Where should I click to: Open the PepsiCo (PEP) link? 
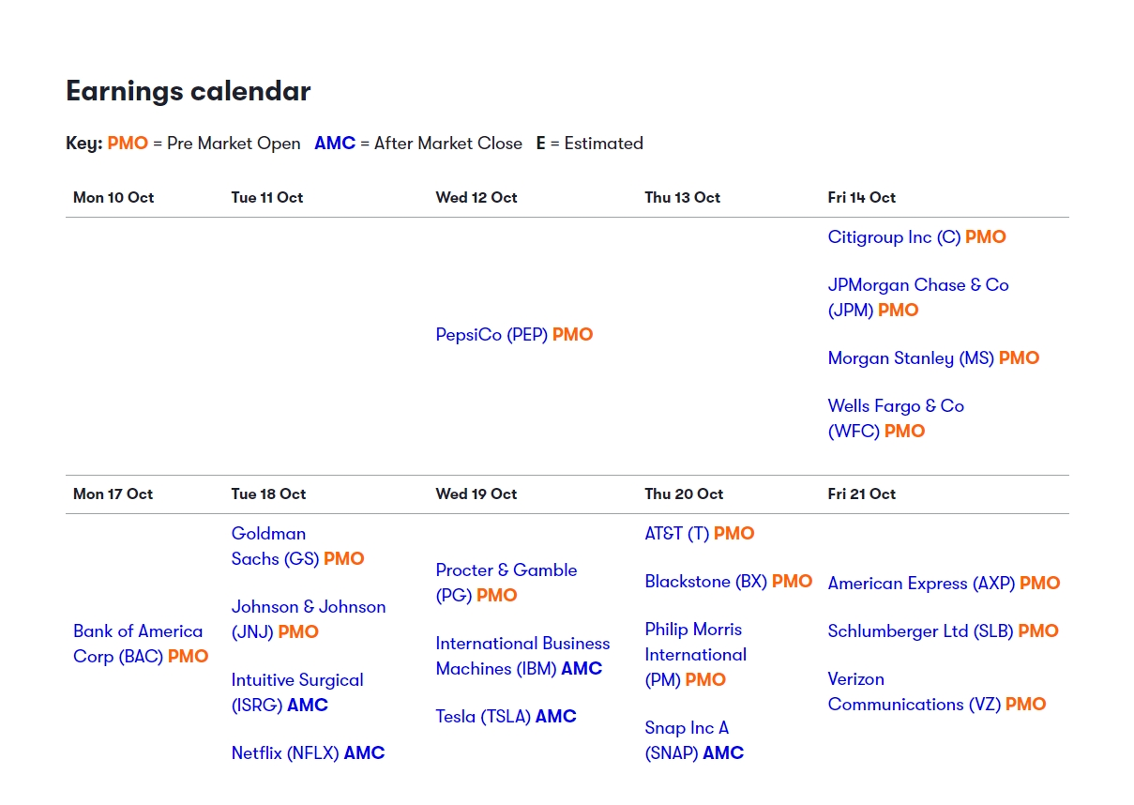[491, 335]
